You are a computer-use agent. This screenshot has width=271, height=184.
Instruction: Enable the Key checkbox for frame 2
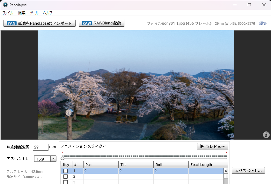[66, 177]
